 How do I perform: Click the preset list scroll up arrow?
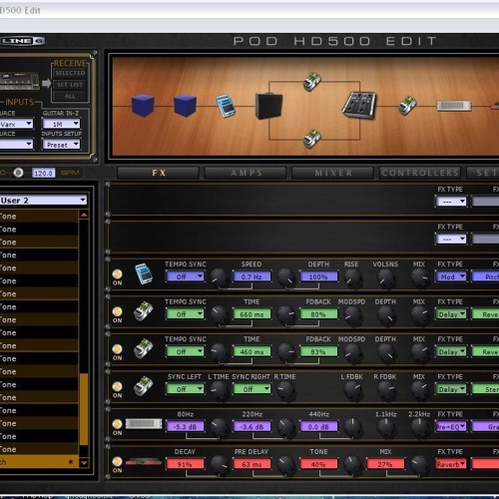84,215
